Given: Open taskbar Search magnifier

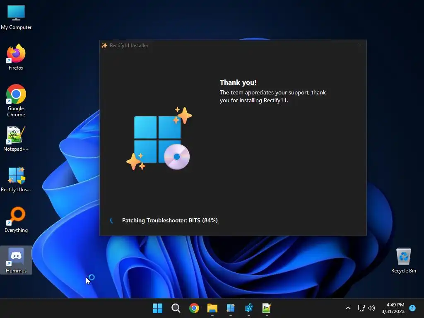Looking at the screenshot, I should pos(176,308).
